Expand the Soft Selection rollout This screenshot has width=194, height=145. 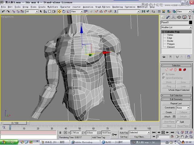coord(176,95)
